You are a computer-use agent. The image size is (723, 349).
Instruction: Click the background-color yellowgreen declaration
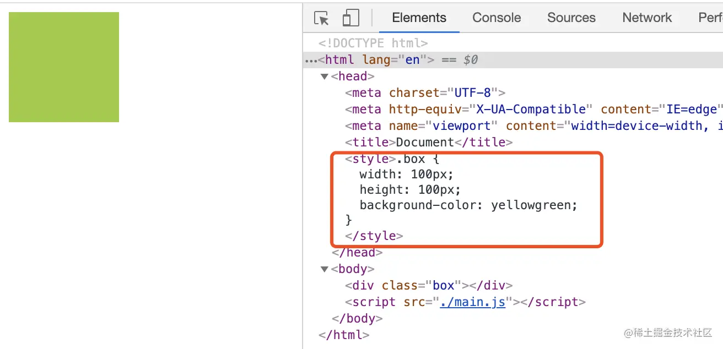point(468,205)
